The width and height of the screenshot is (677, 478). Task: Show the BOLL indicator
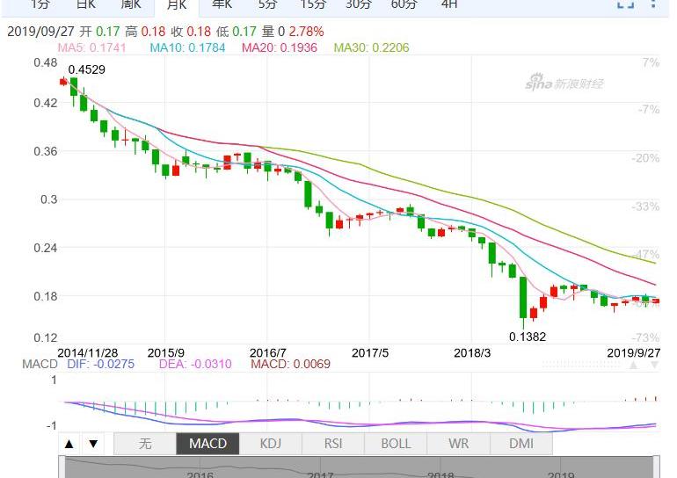click(396, 444)
